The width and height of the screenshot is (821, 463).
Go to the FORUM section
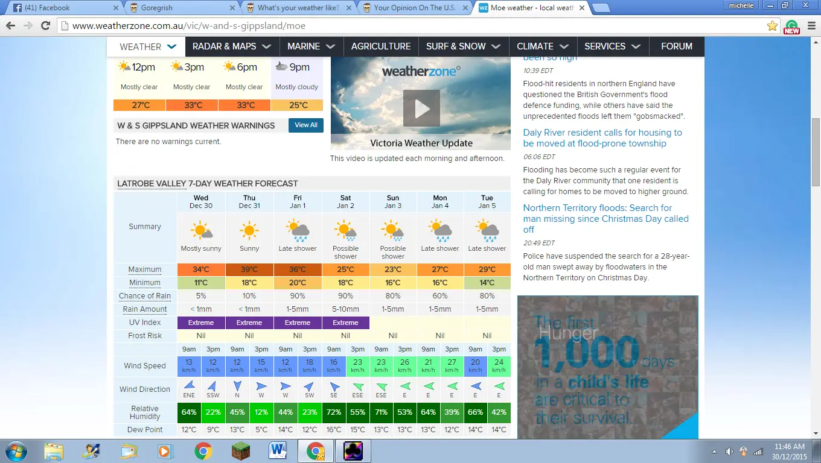(x=677, y=46)
